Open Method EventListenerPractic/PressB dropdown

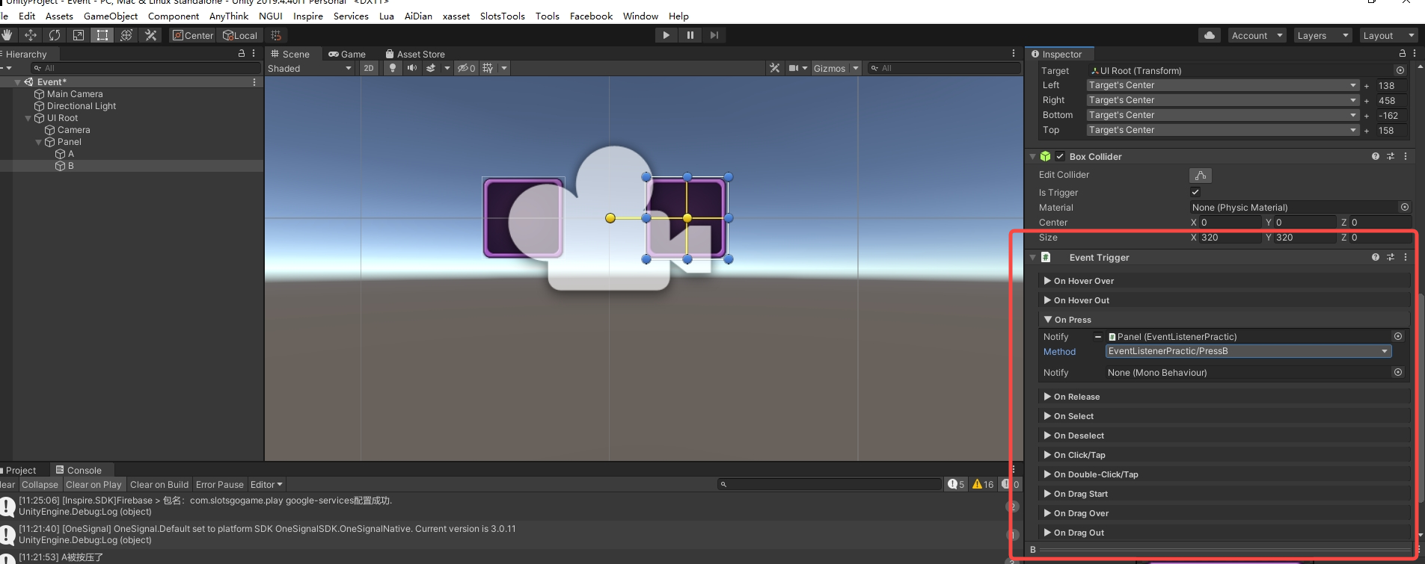click(1248, 351)
